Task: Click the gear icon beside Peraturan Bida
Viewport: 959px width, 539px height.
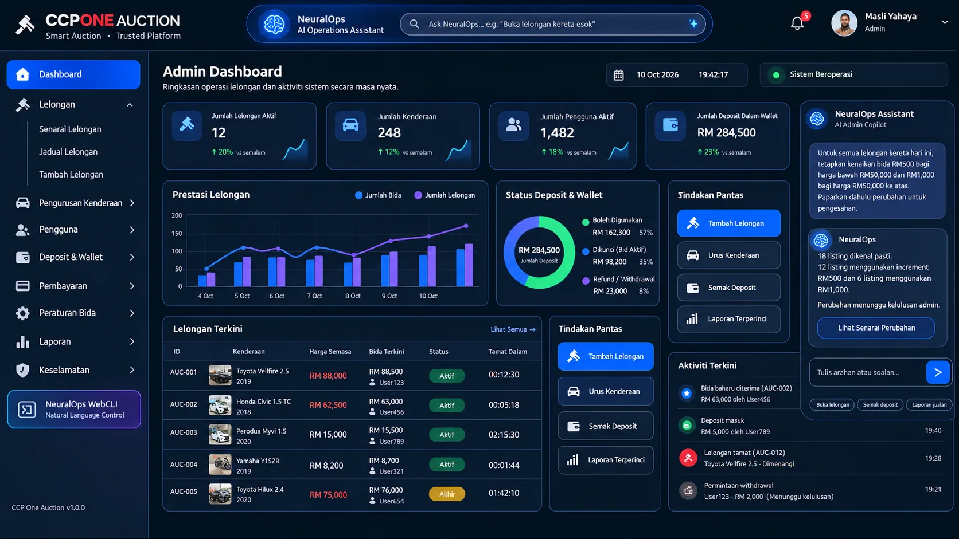Action: pos(23,313)
